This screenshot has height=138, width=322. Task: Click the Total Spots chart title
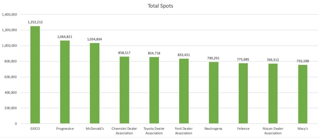point(161,6)
